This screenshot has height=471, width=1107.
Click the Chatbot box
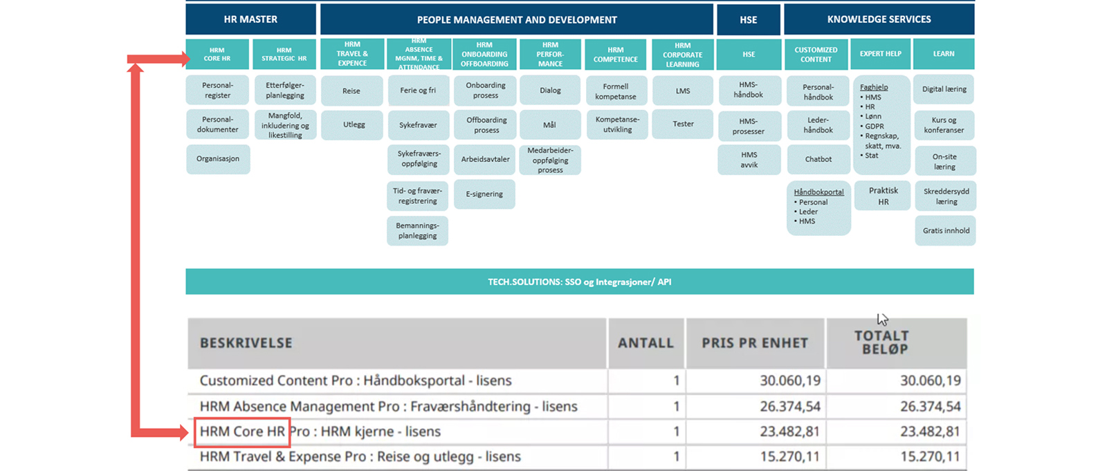point(818,159)
